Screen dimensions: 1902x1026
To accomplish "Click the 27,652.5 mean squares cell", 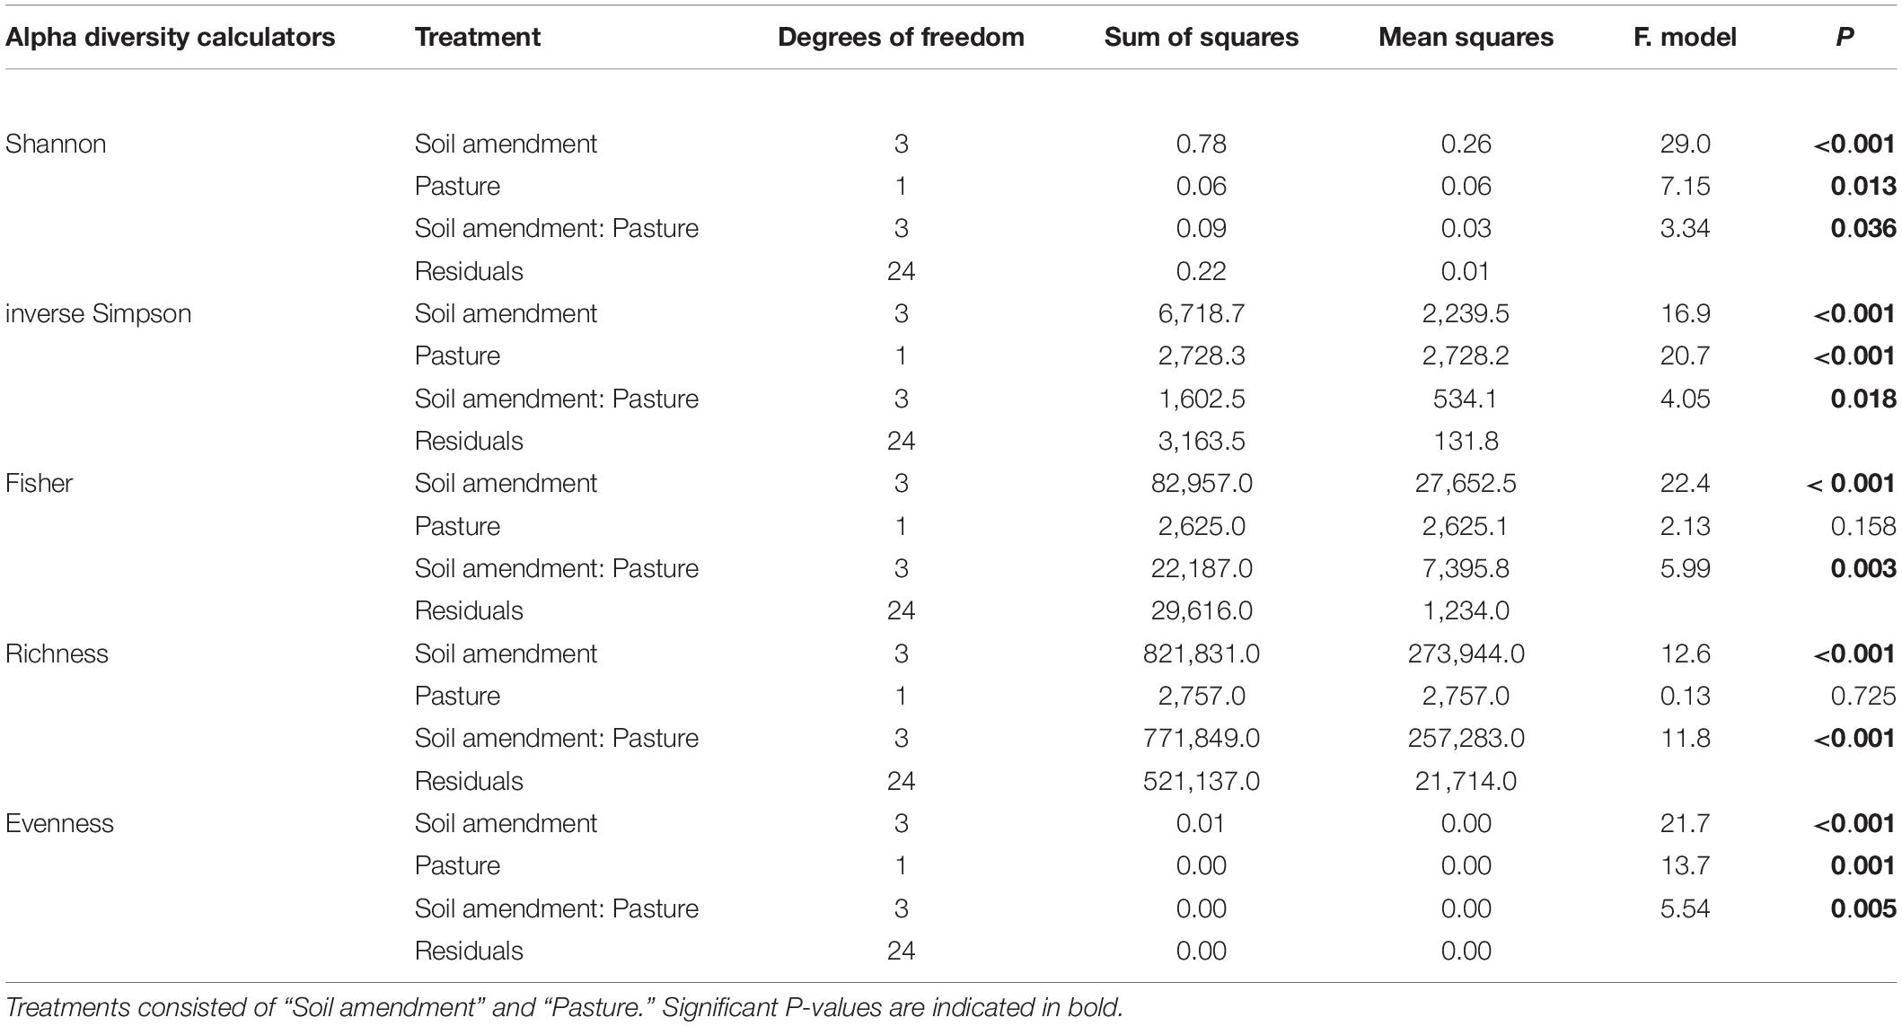I will [x=1466, y=484].
